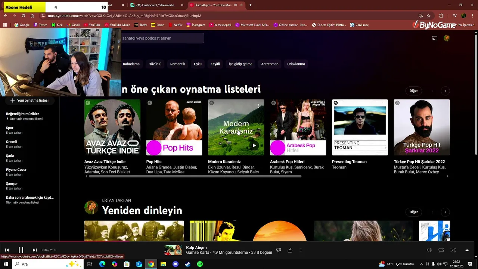The width and height of the screenshot is (478, 269).
Task: Select the Keyifli mood chip
Action: pos(215,64)
